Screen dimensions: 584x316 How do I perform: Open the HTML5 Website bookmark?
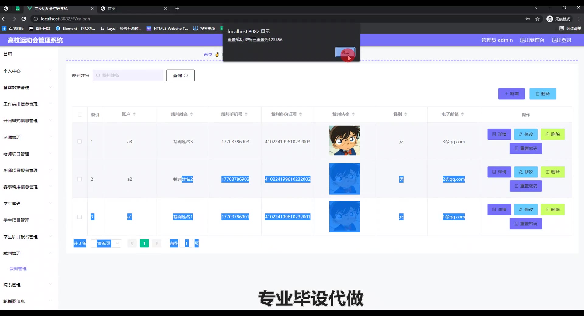[167, 29]
